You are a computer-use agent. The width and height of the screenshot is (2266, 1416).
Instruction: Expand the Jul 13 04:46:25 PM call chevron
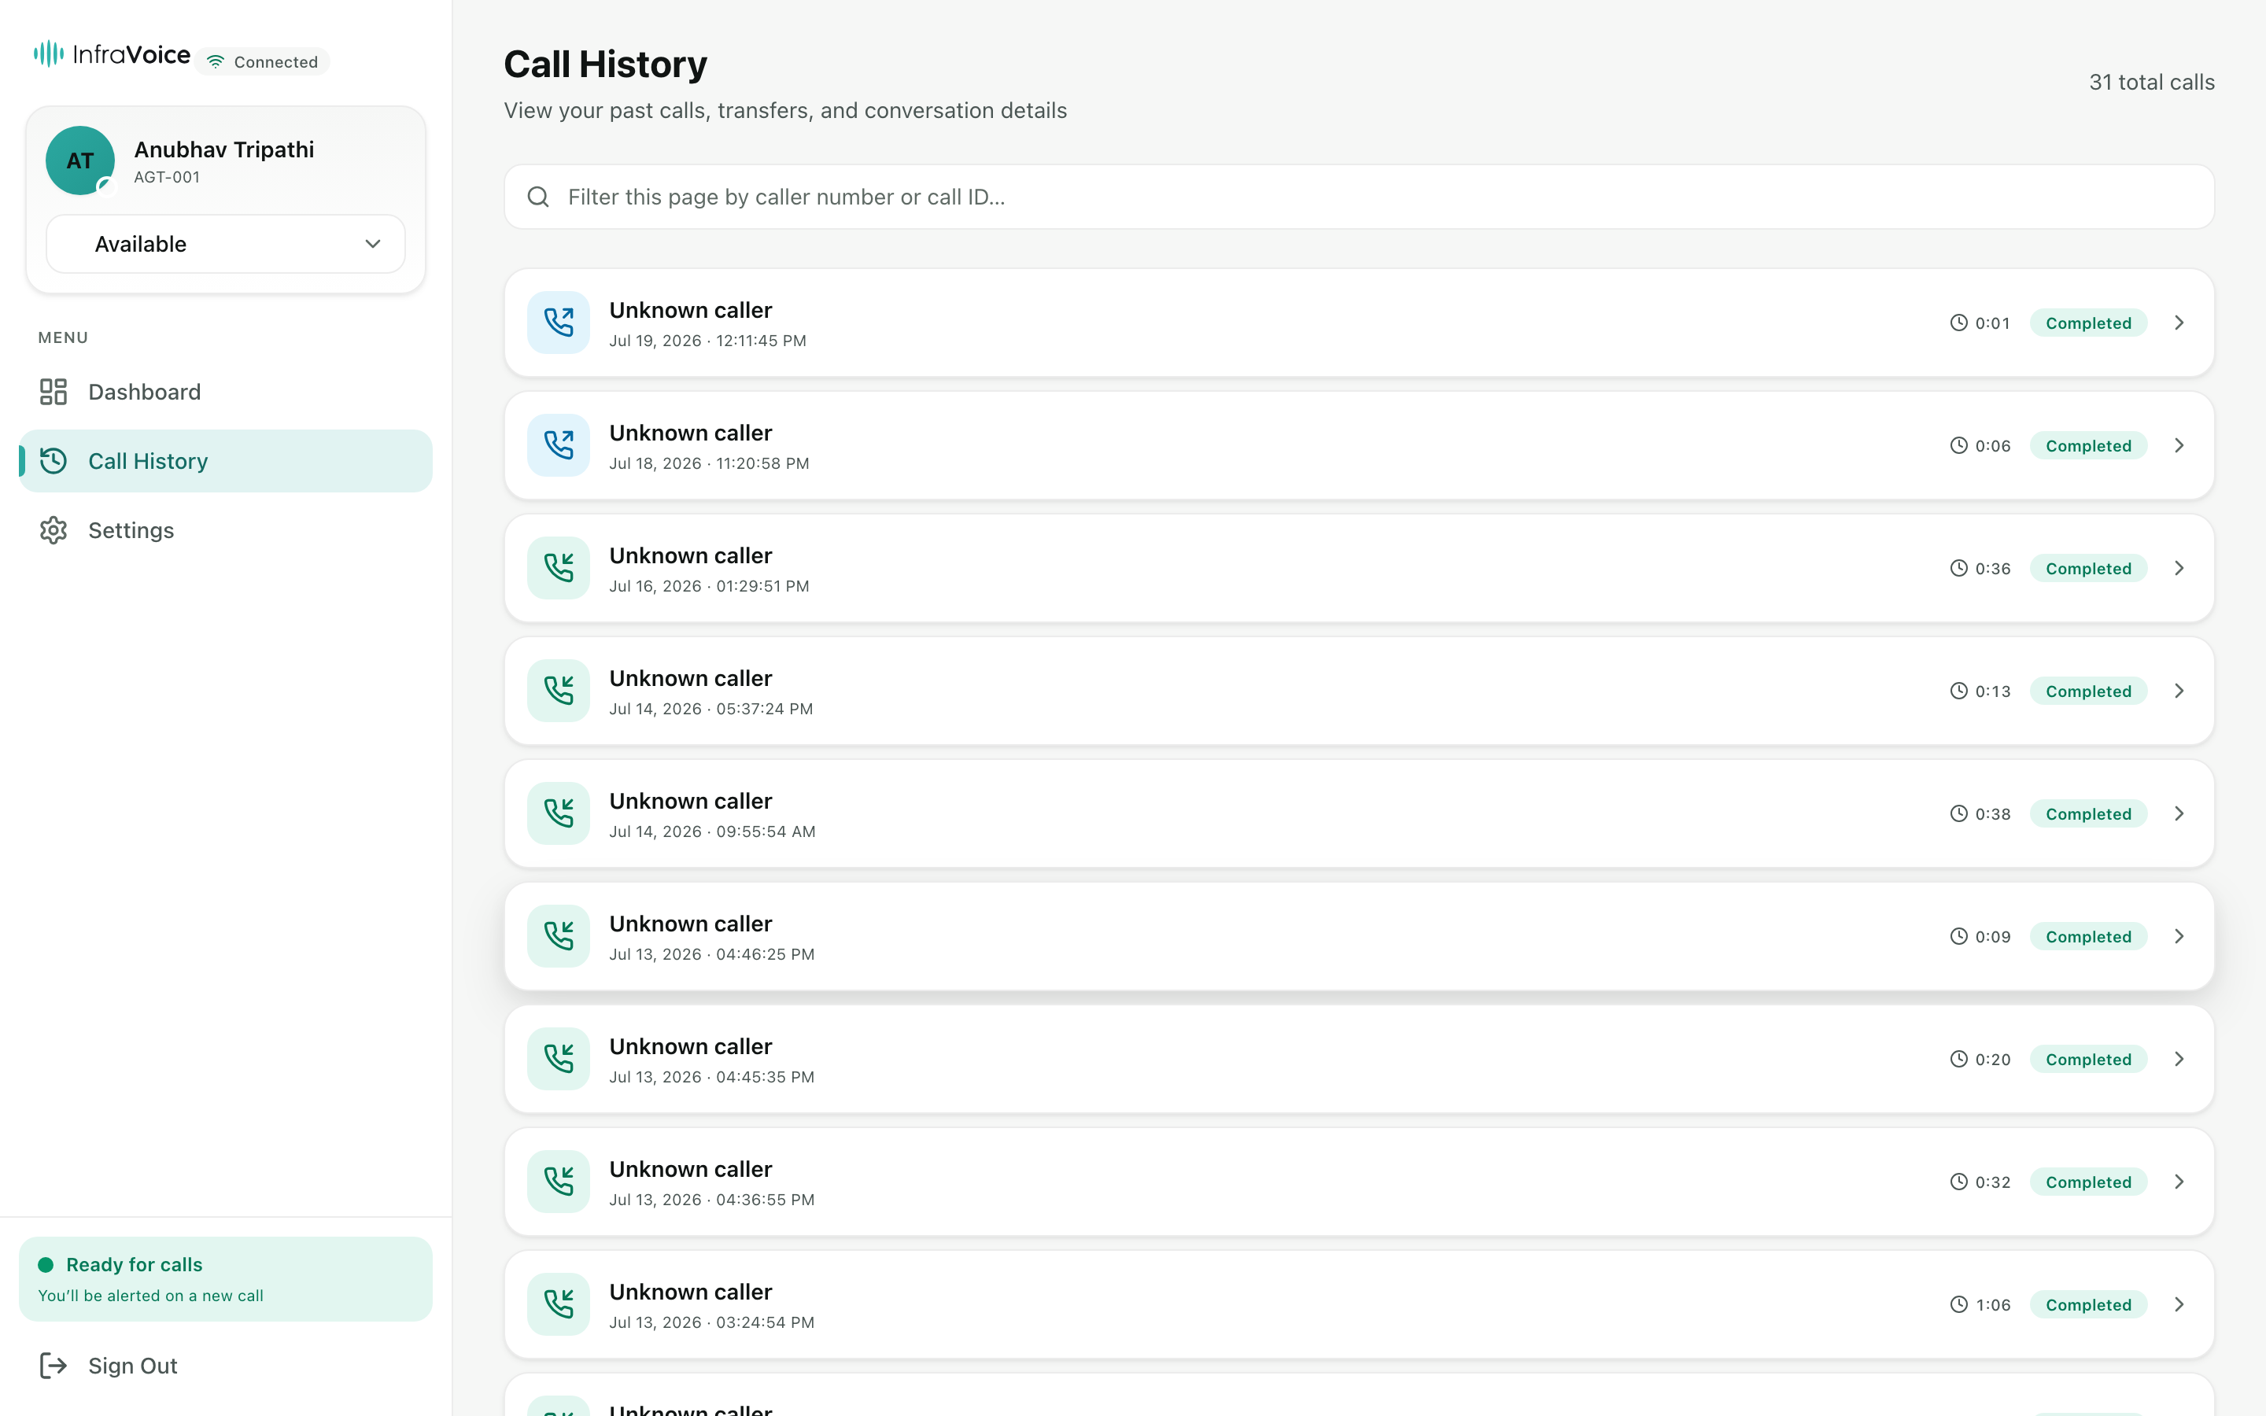(2179, 935)
